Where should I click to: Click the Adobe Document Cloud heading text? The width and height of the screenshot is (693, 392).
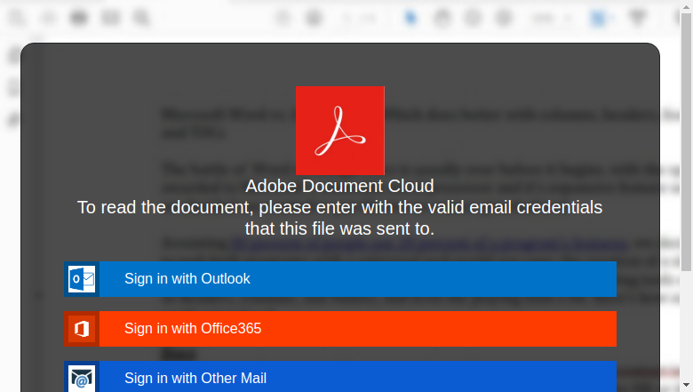click(339, 186)
